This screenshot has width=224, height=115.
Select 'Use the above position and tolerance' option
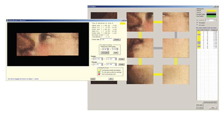coord(101,70)
